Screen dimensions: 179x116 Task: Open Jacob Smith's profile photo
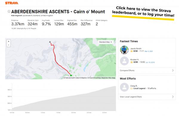click(124, 50)
